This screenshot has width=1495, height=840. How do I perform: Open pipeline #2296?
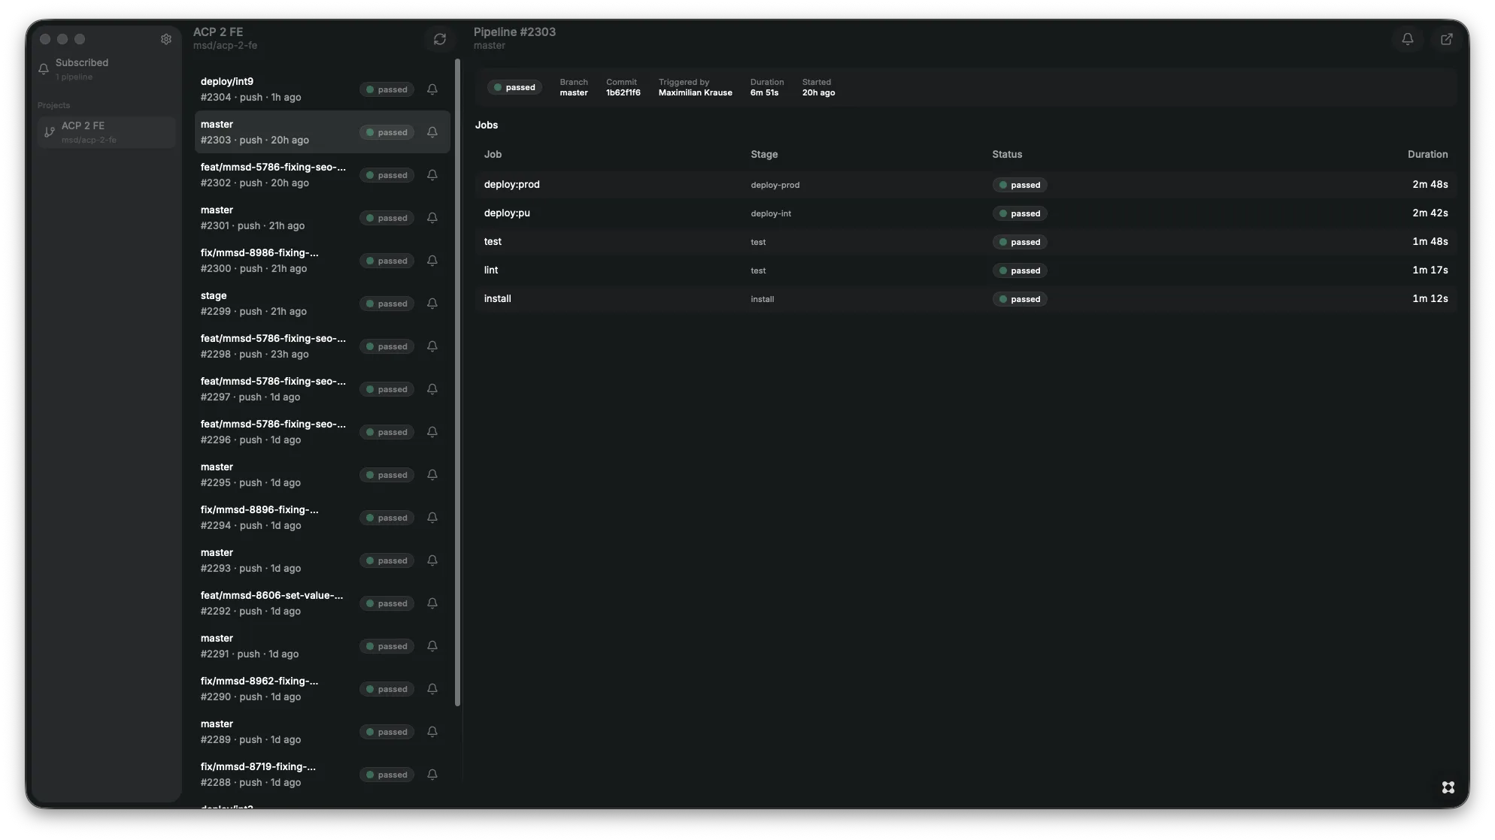pos(322,432)
